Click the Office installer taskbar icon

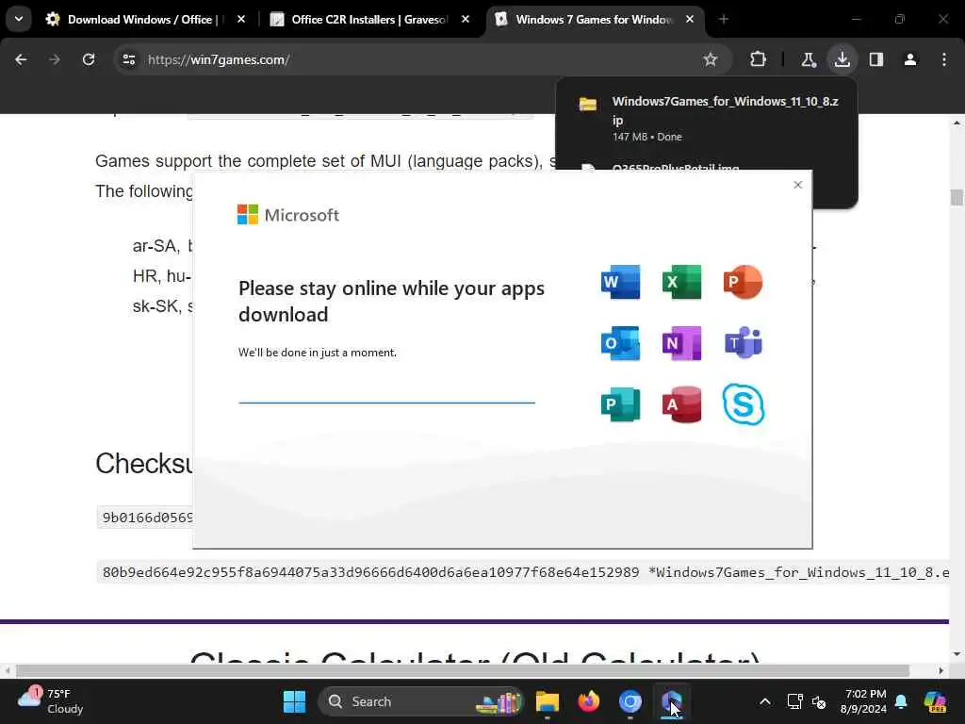click(671, 701)
